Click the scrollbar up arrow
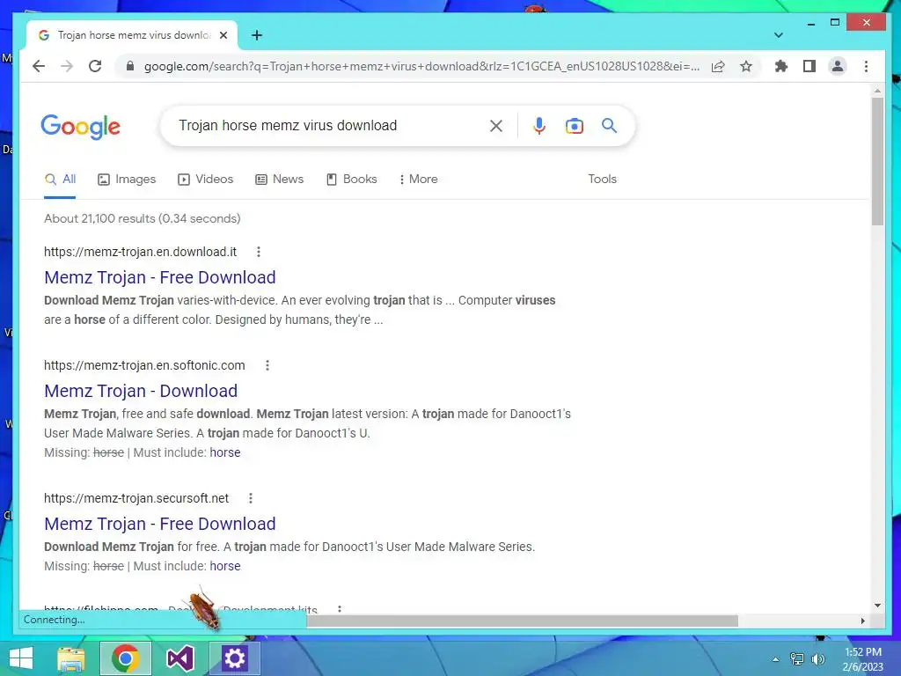 point(877,91)
